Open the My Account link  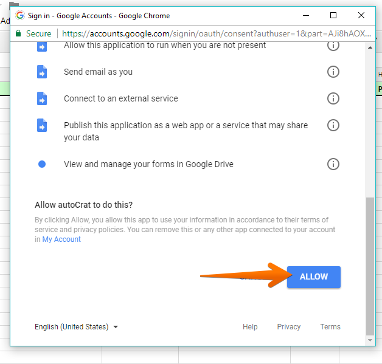tap(61, 239)
